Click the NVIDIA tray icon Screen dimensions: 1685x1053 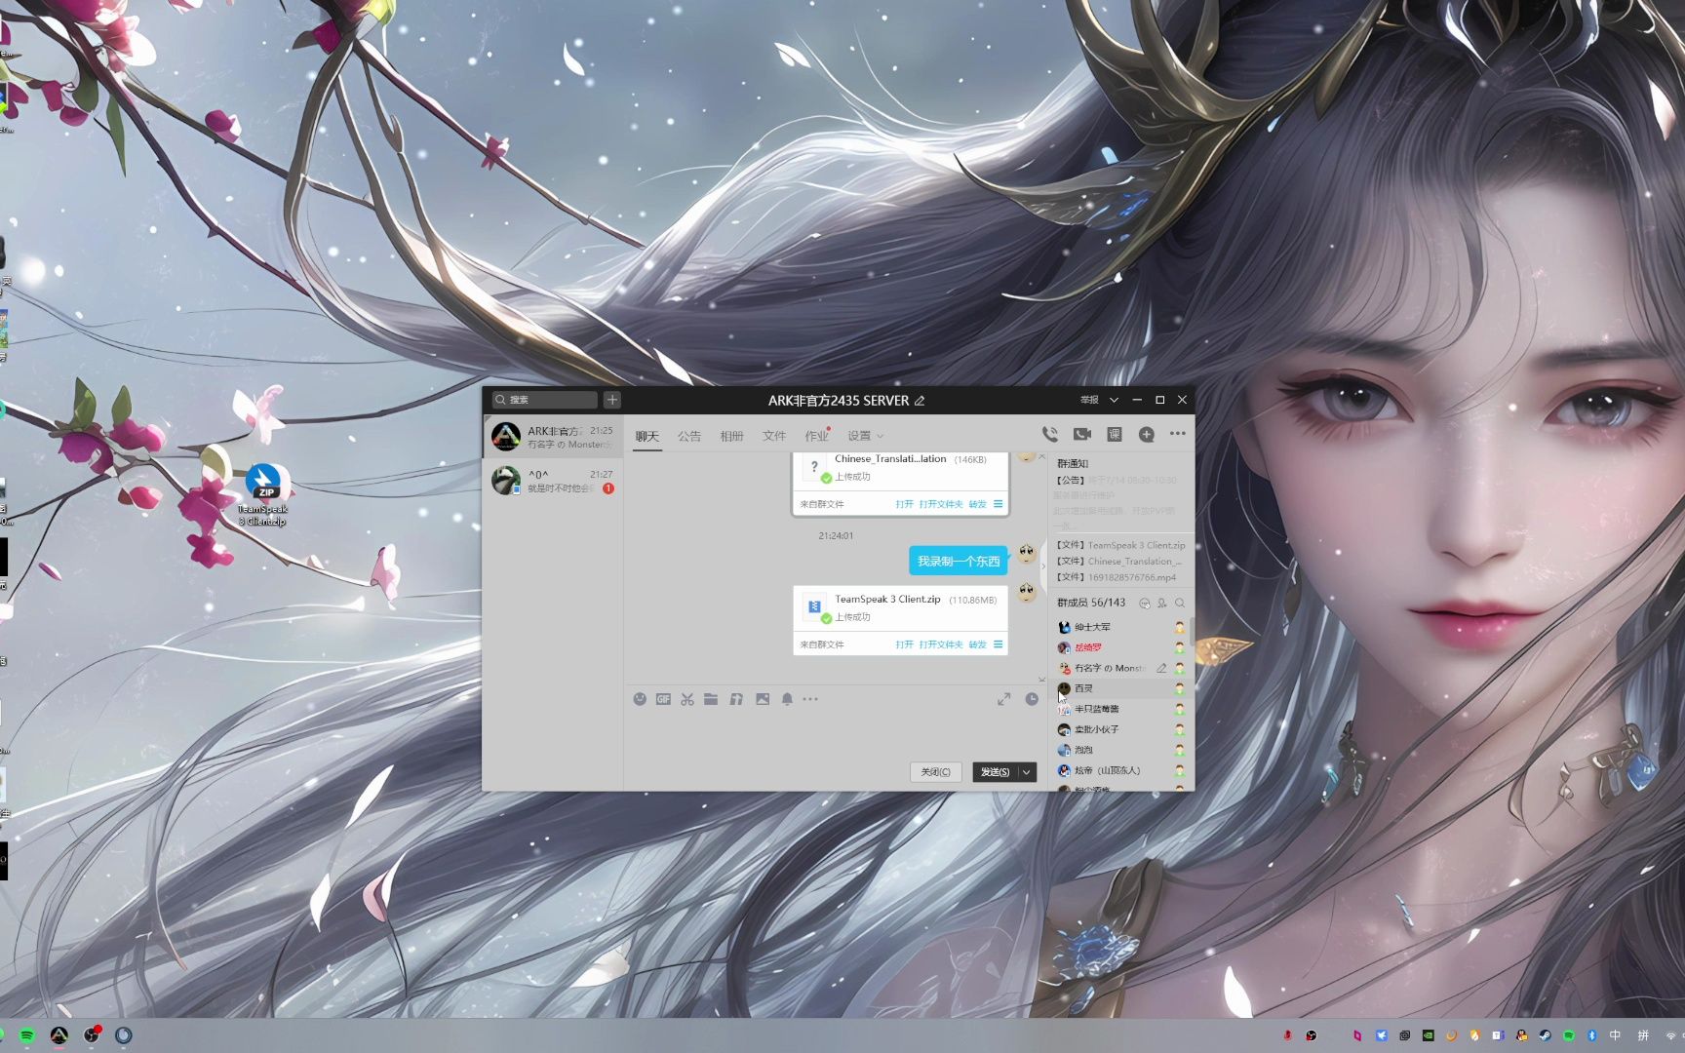(1428, 1035)
